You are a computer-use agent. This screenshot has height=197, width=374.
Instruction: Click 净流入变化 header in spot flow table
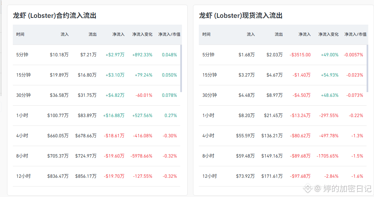(x=328, y=34)
